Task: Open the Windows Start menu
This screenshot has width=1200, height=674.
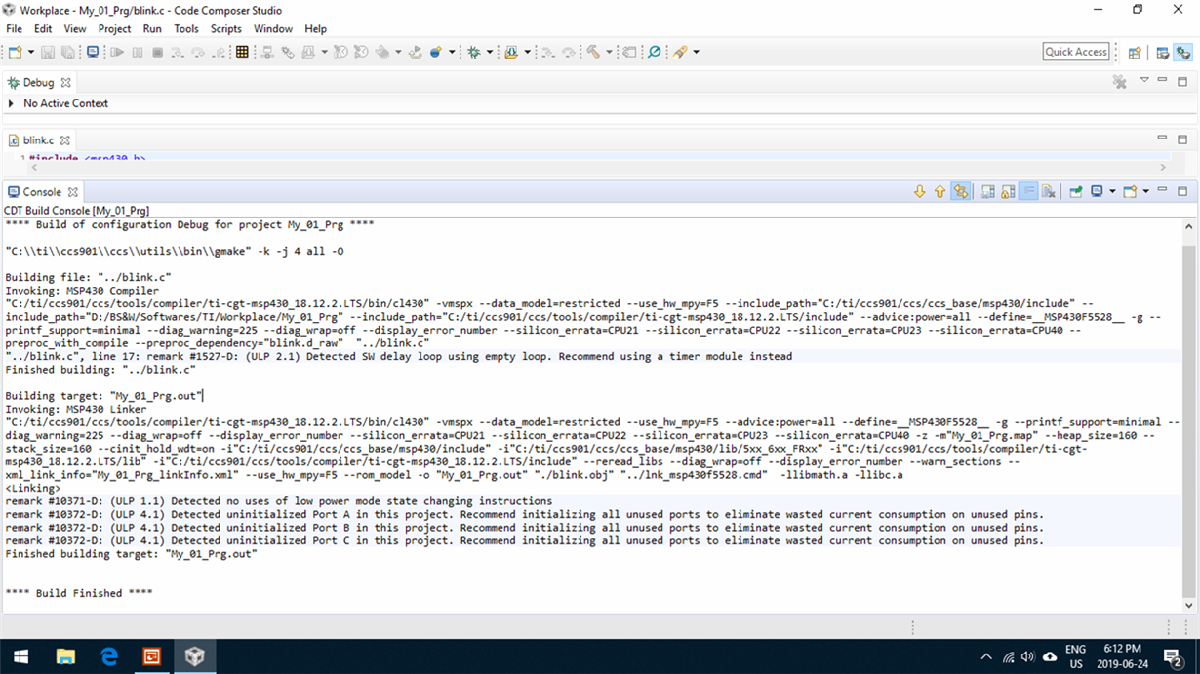Action: (20, 655)
